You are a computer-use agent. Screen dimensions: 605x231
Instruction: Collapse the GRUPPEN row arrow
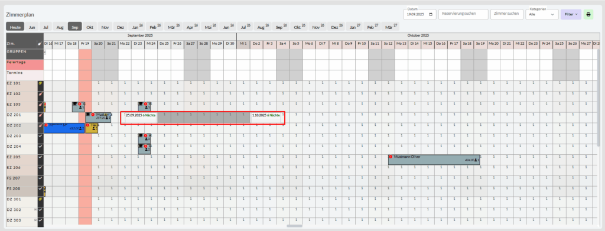[x=45, y=51]
